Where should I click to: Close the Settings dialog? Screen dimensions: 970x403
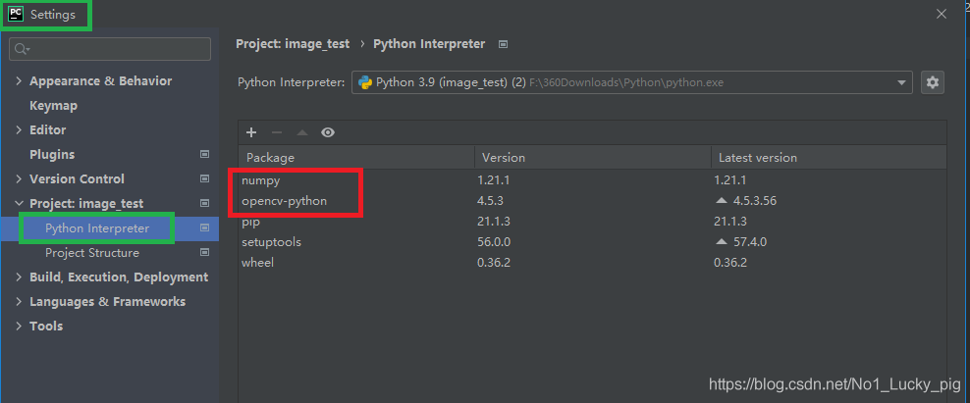coord(941,14)
